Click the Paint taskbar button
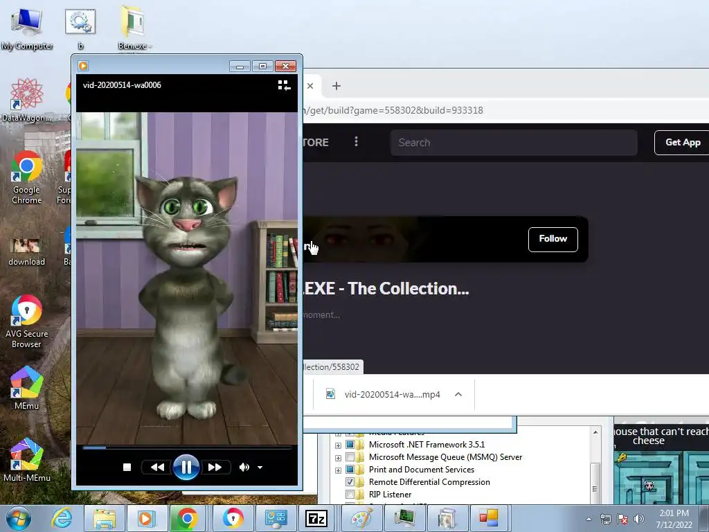The image size is (709, 532). click(x=361, y=518)
